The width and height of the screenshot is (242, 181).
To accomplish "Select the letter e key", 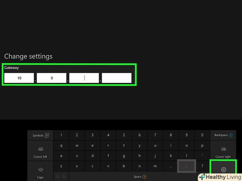I will click(92, 146).
